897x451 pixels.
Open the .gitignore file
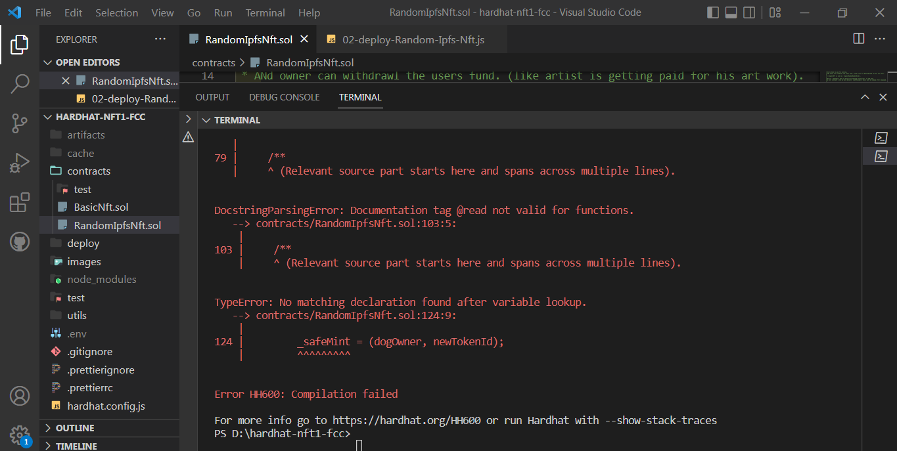pyautogui.click(x=89, y=352)
